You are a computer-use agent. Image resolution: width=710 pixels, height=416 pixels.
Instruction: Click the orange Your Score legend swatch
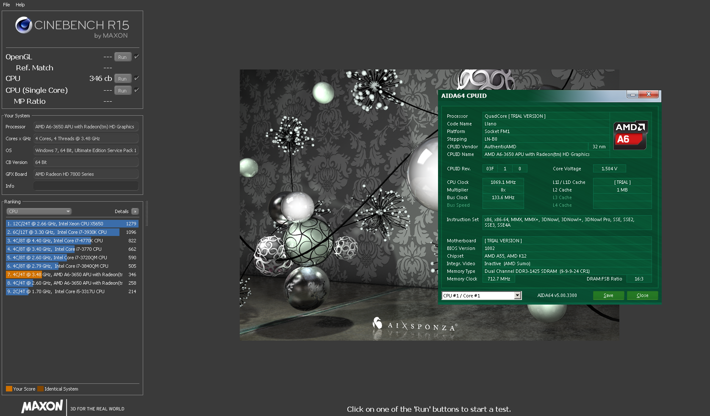(x=9, y=389)
